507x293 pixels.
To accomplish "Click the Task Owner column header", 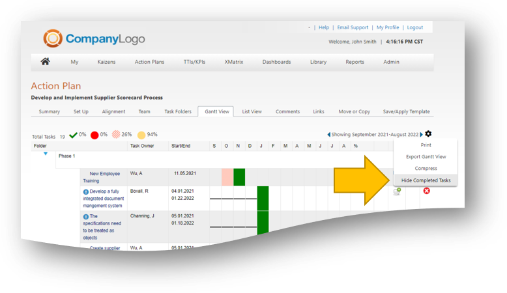I will [142, 146].
